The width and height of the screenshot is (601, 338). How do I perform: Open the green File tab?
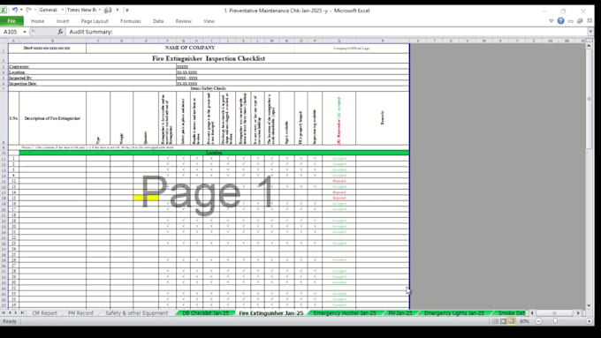11,21
